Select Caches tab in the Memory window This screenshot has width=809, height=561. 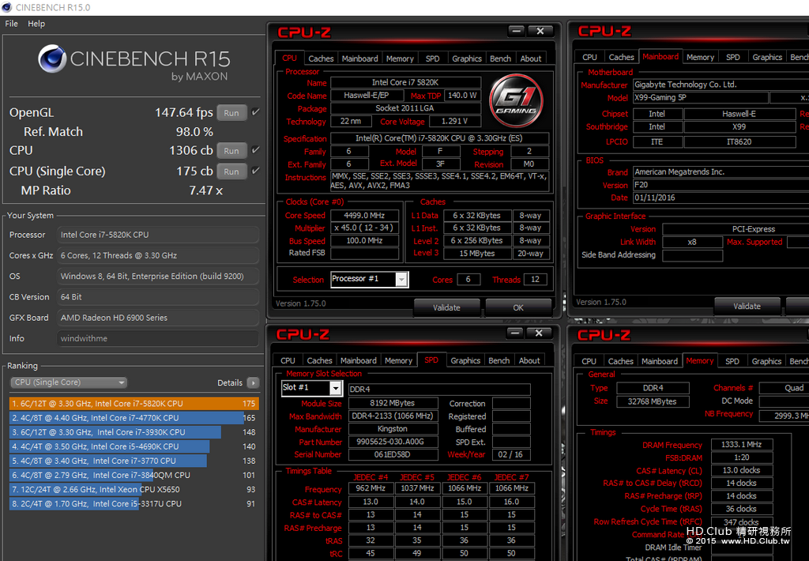[x=620, y=361]
